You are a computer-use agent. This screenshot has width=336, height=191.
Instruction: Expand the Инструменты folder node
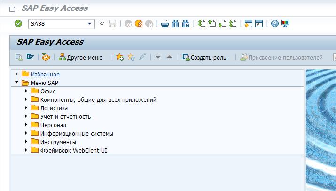[26, 142]
